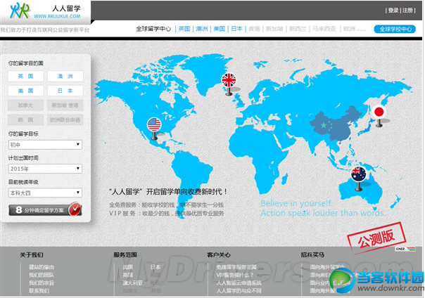Open the 我们的团队 footer link

click(42, 275)
